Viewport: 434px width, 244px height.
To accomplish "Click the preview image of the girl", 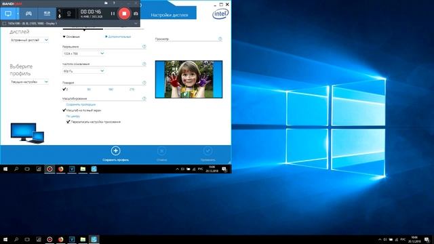I will coord(189,79).
